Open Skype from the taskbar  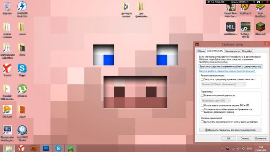58,148
